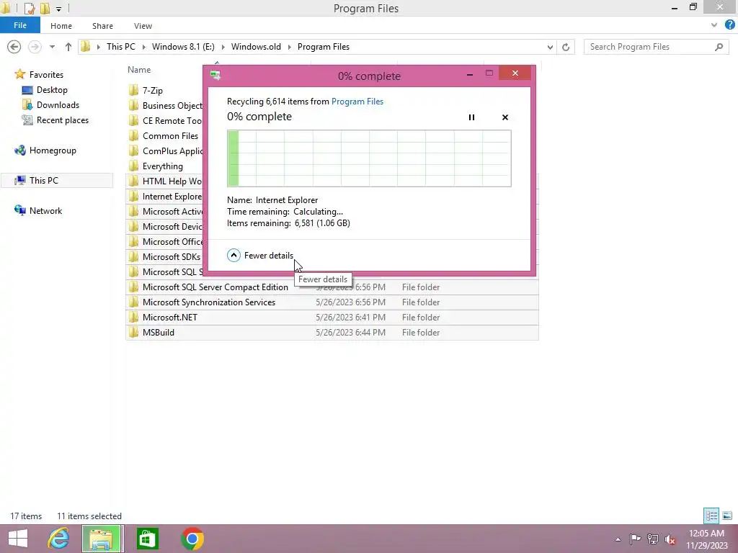Select This PC in the navigation pane
738x553 pixels.
44,181
